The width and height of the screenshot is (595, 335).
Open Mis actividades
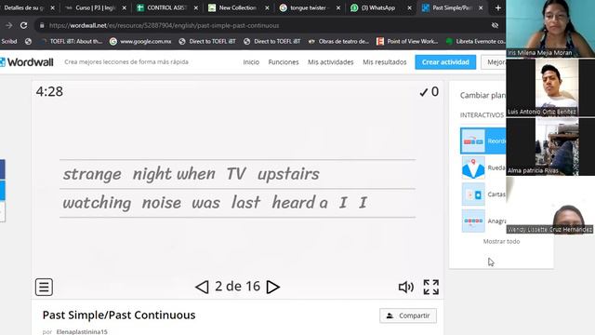click(x=331, y=62)
